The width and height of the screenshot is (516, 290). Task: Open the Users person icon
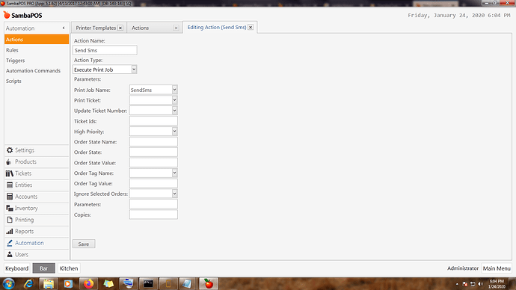coord(10,254)
